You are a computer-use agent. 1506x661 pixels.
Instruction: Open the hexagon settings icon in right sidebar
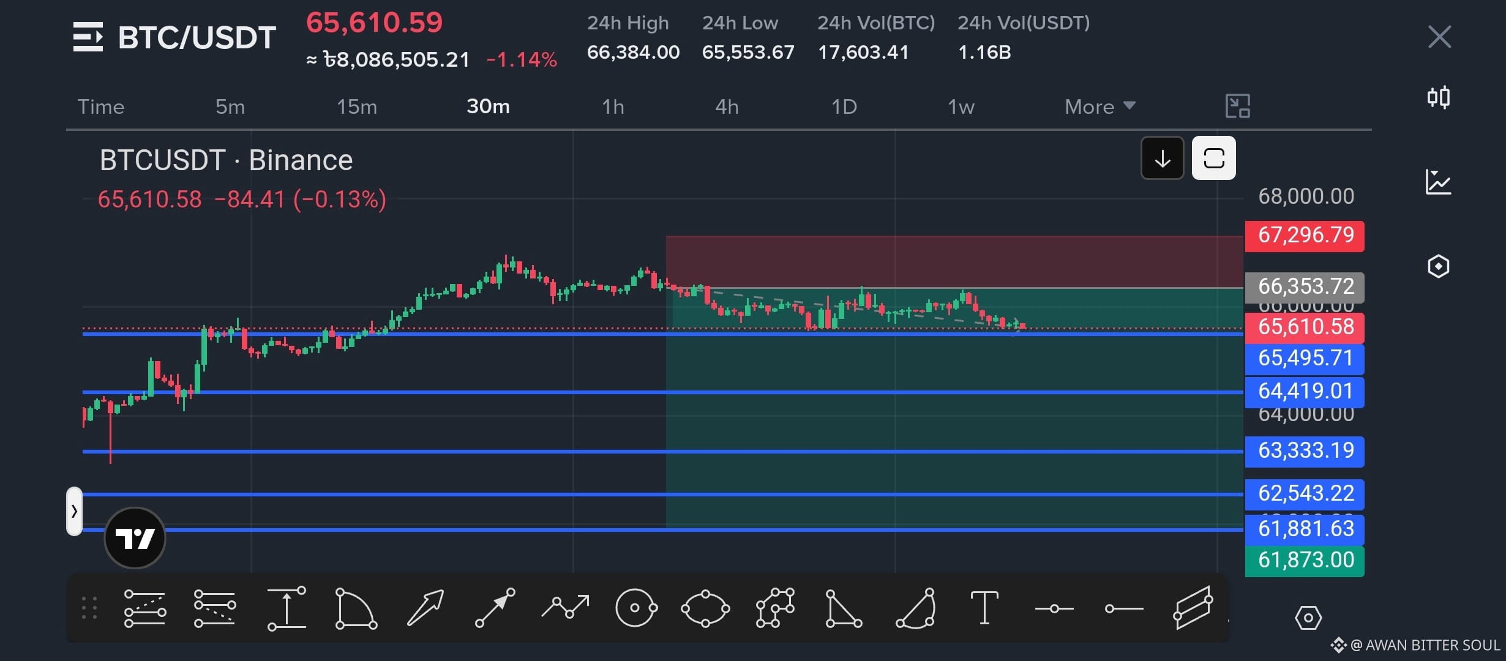click(1438, 266)
